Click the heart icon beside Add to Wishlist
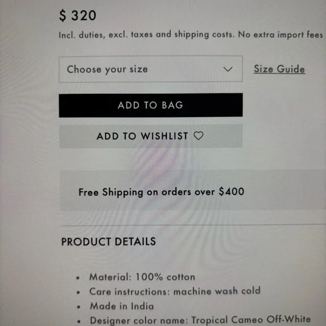The height and width of the screenshot is (326, 326). (198, 136)
